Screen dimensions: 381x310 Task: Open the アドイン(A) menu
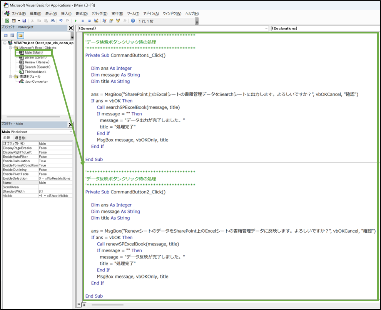[x=151, y=13]
